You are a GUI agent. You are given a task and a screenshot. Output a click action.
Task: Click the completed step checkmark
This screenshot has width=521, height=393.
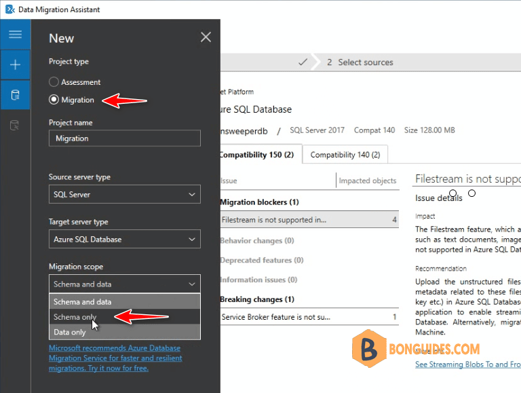[x=303, y=62]
